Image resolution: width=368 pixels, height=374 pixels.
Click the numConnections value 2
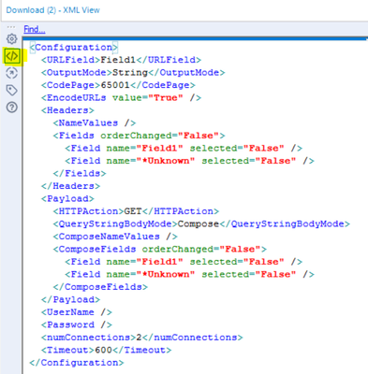coord(139,338)
